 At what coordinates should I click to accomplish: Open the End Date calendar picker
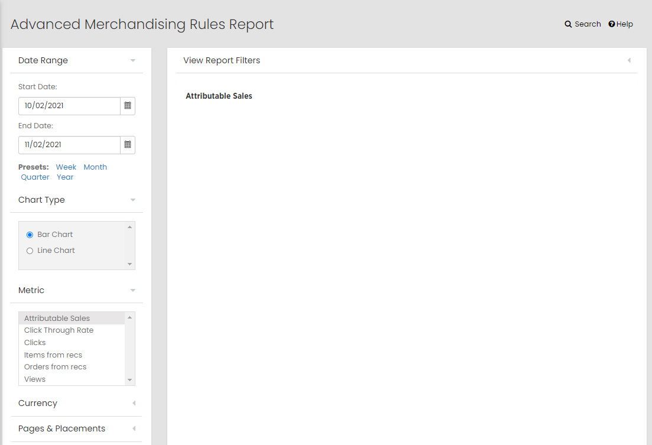128,145
